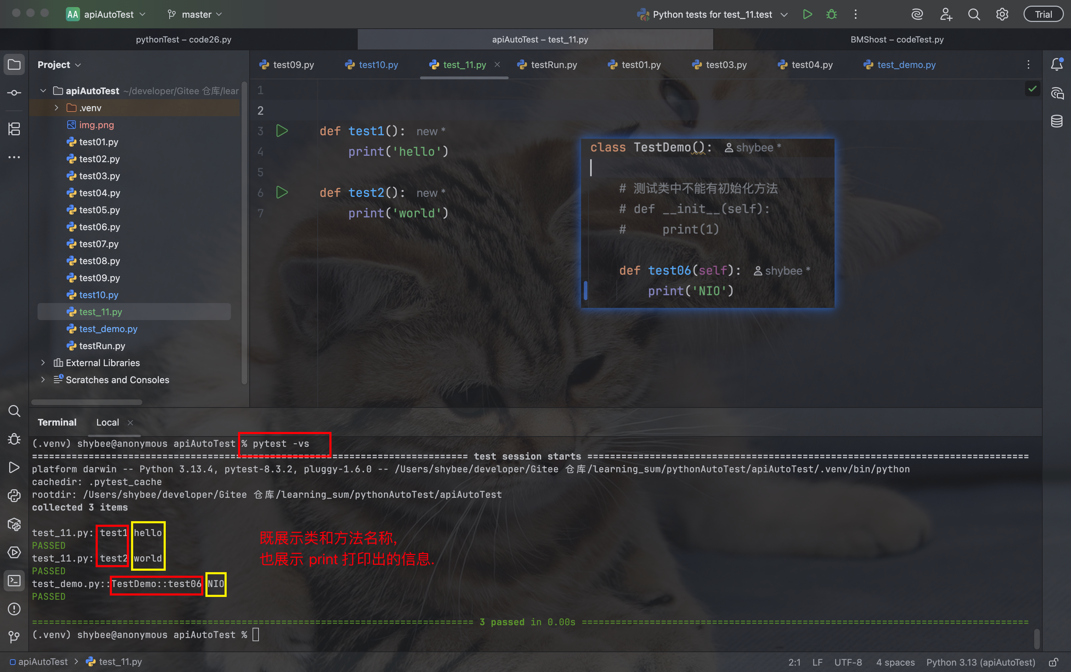Toggle read-only lock icon in status bar
The width and height of the screenshot is (1071, 672).
pyautogui.click(x=1054, y=662)
